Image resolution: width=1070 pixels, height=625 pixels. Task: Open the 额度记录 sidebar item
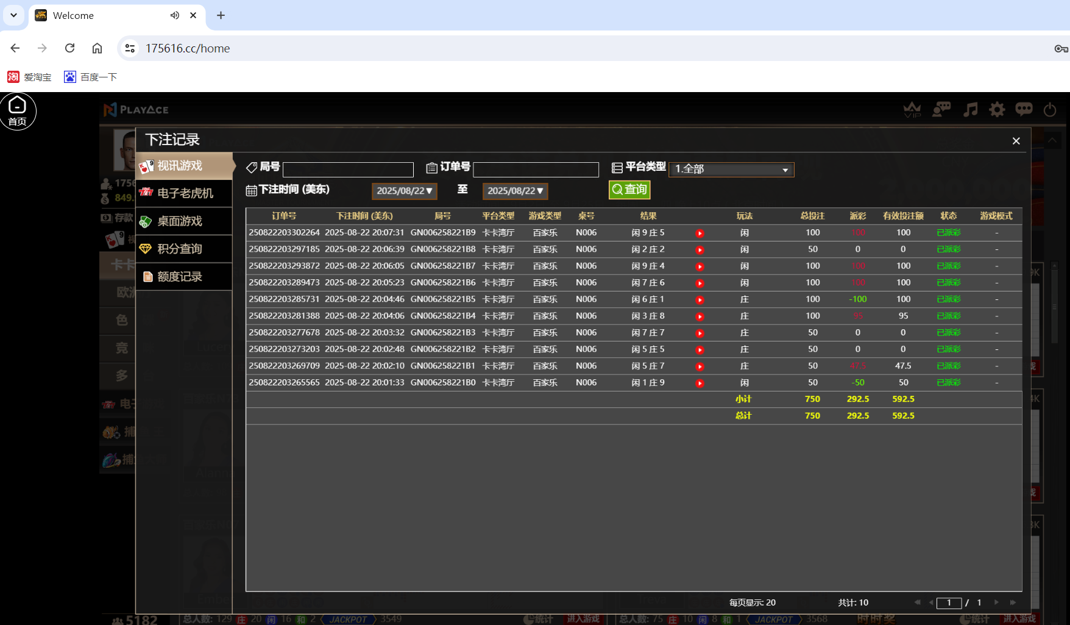[183, 276]
